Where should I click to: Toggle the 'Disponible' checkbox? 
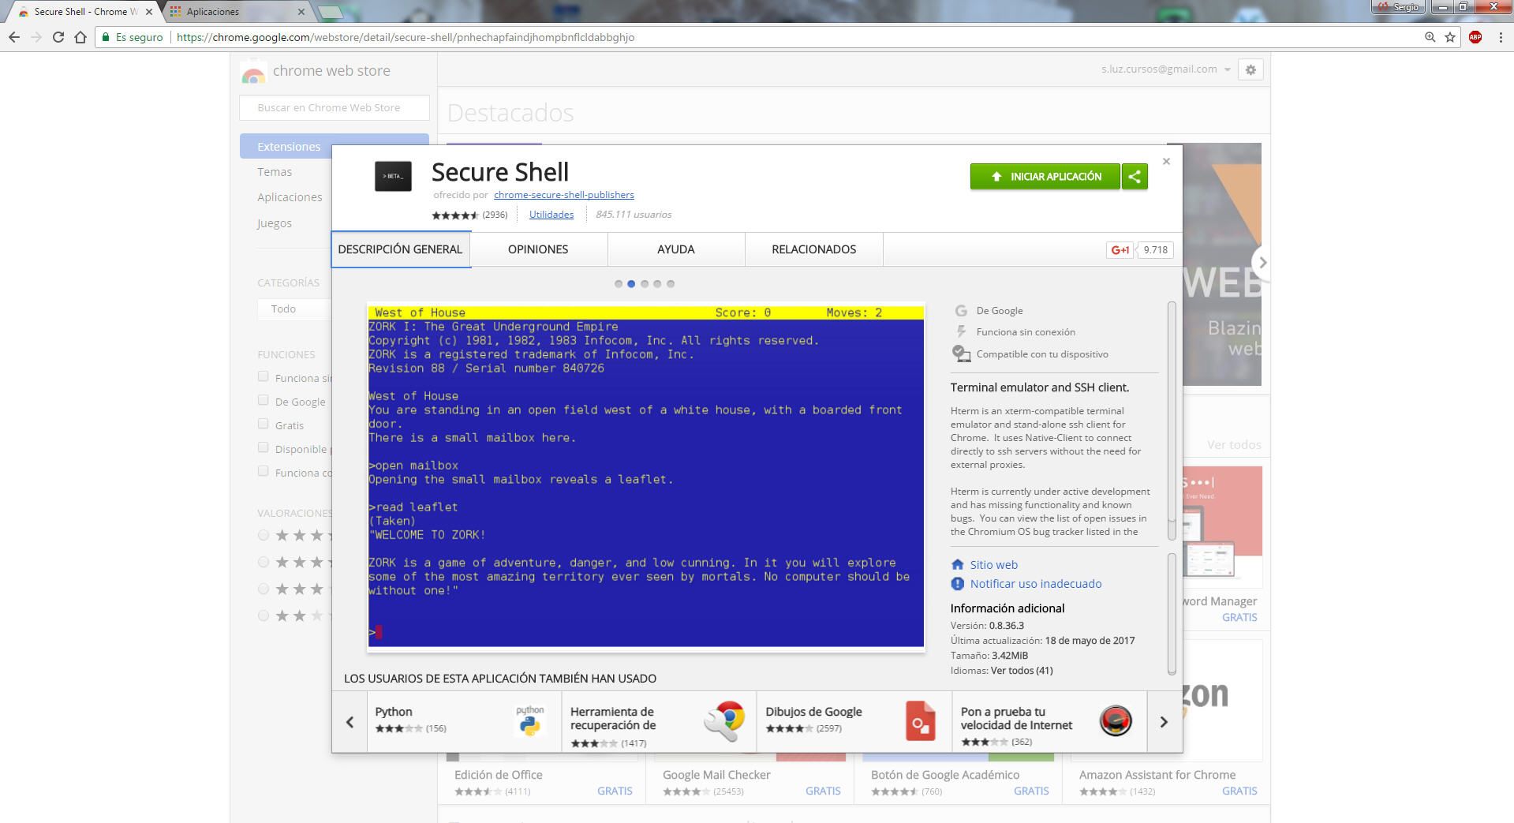point(264,447)
